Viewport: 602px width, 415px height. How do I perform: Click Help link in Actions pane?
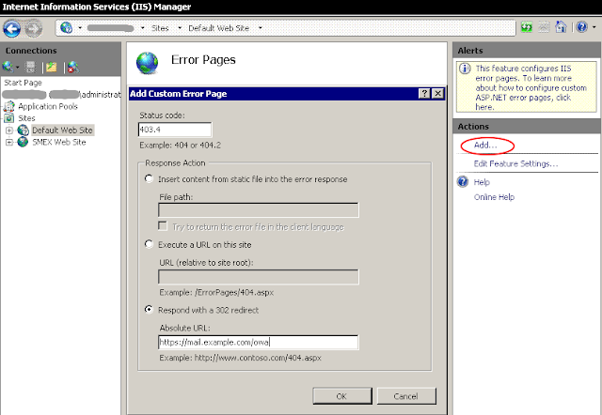pos(482,182)
